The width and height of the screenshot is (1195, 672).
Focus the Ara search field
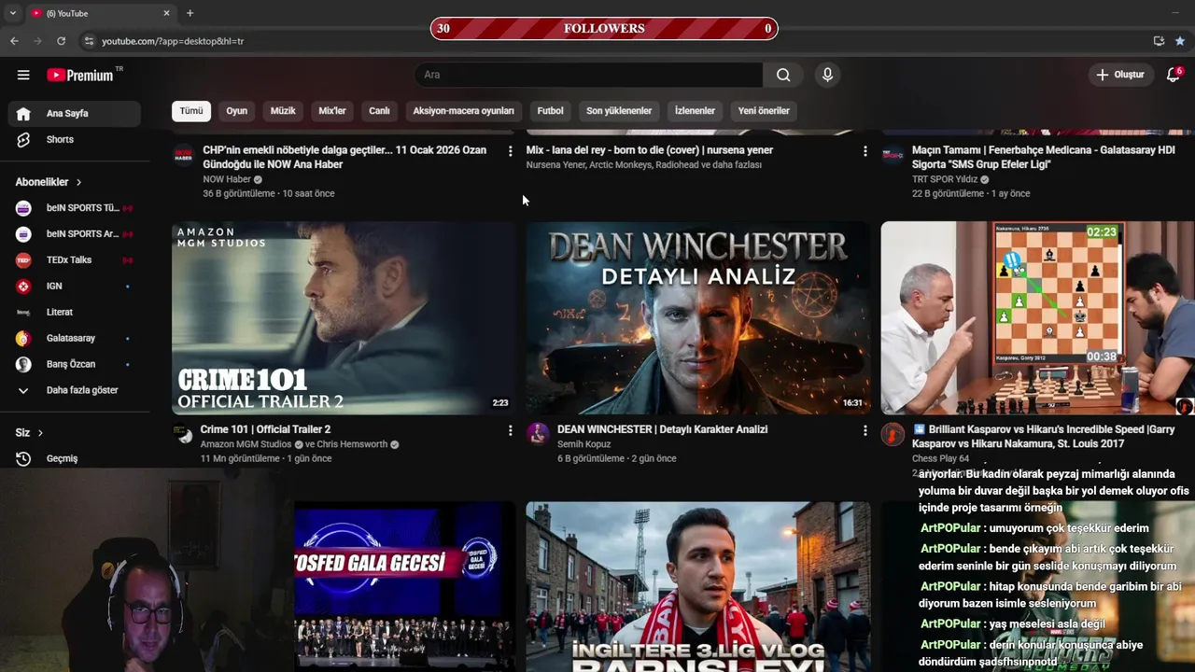[588, 75]
